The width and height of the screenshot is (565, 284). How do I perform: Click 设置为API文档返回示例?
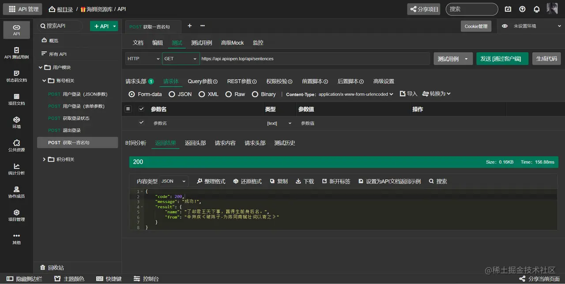pos(389,181)
